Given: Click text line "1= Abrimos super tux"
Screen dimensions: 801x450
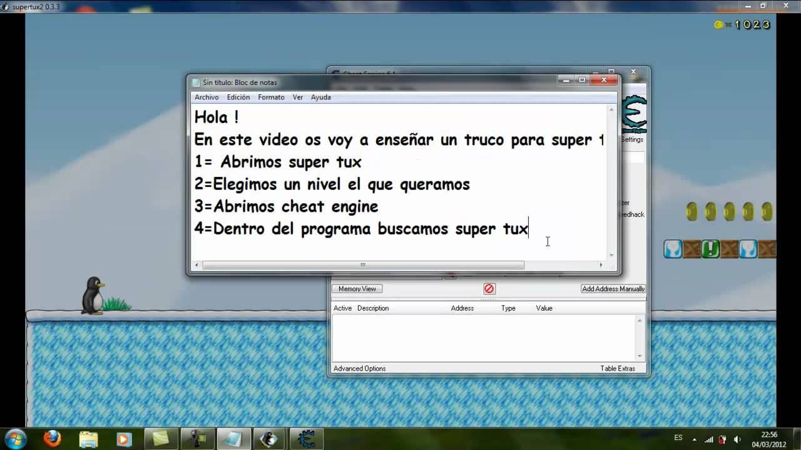Looking at the screenshot, I should pos(278,162).
